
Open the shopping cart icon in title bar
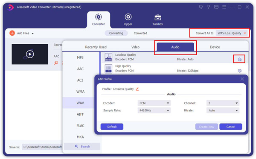tap(201, 7)
